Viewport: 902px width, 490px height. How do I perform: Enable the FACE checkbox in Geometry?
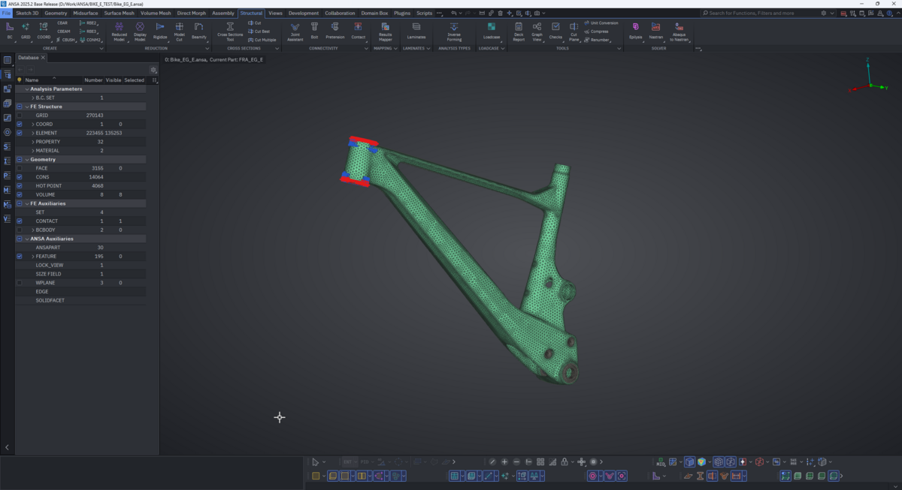(x=20, y=168)
